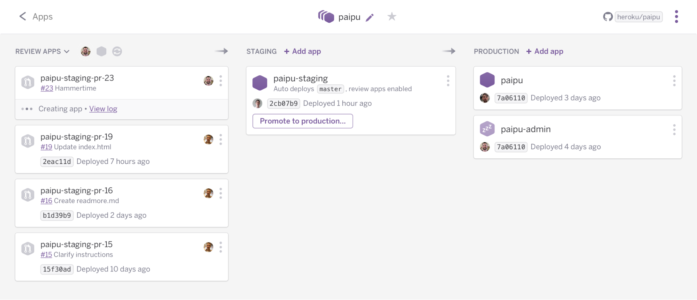Click the star icon to favorite the pipeline
697x300 pixels.
[392, 16]
